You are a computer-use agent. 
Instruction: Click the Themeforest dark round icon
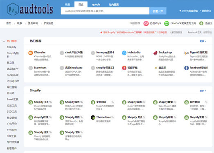click(93, 118)
